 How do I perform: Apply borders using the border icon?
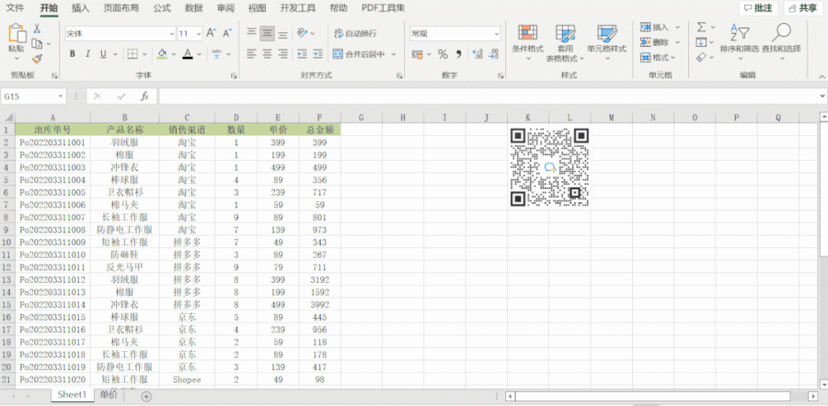click(x=132, y=54)
